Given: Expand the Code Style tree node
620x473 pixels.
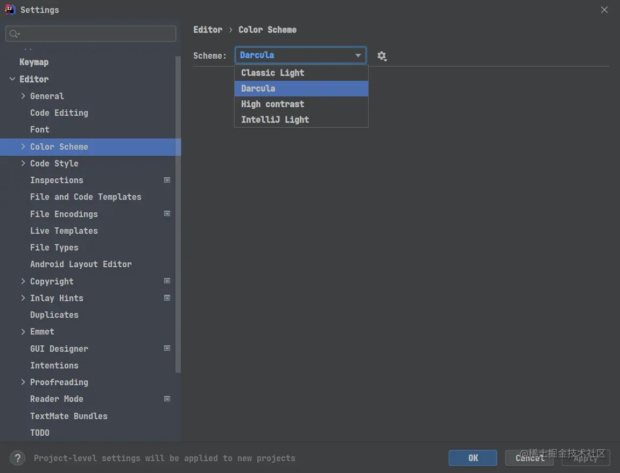Looking at the screenshot, I should [23, 163].
